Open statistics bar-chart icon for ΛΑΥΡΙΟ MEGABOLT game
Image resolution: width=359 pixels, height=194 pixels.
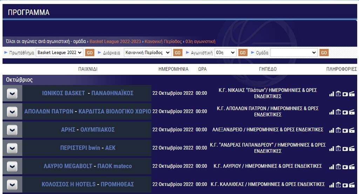tap(332, 167)
